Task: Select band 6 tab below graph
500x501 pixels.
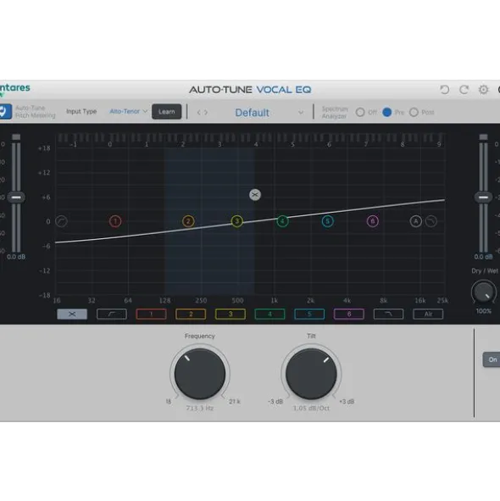Action: pyautogui.click(x=349, y=315)
